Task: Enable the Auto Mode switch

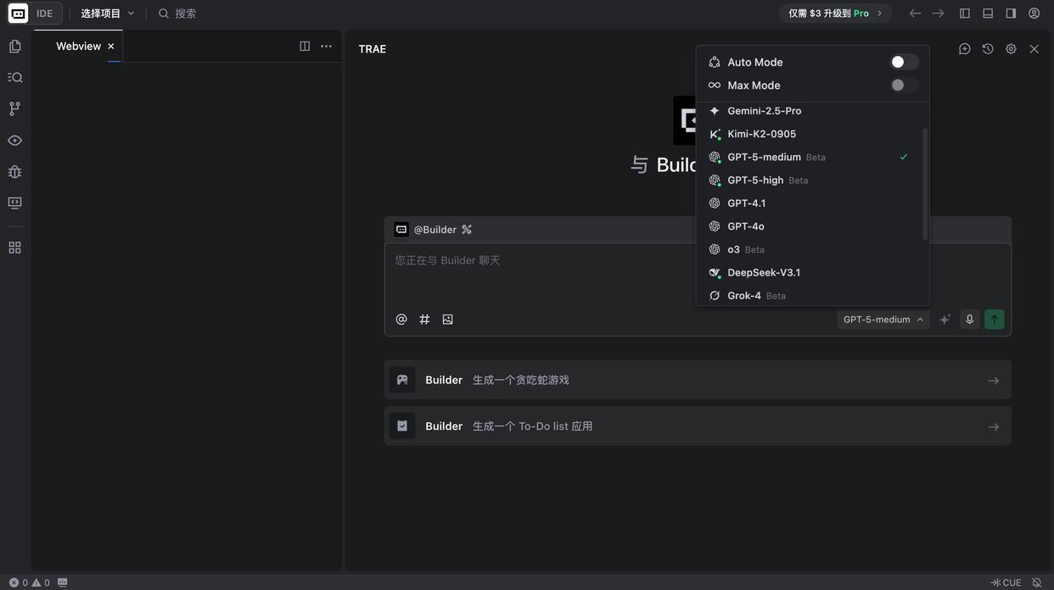Action: coord(904,62)
